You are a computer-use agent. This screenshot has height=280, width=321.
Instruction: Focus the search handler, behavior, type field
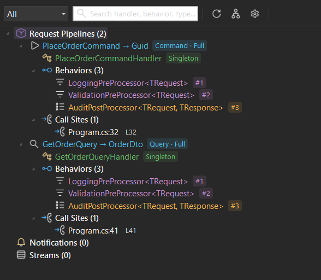tap(135, 14)
